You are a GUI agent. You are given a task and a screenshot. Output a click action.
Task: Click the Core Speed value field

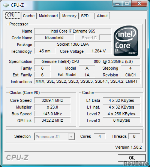coord(52,100)
